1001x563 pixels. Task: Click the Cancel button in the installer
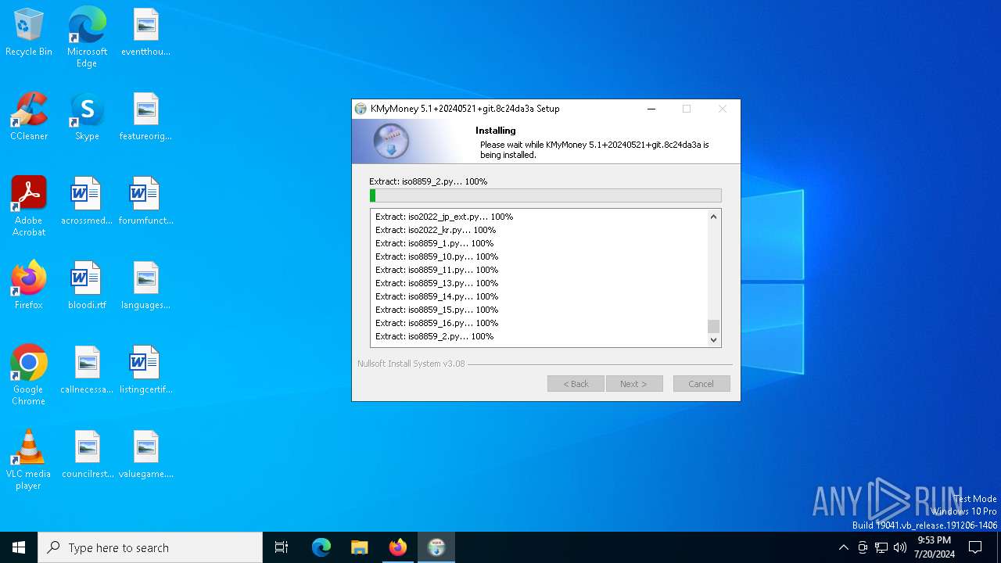tap(701, 384)
